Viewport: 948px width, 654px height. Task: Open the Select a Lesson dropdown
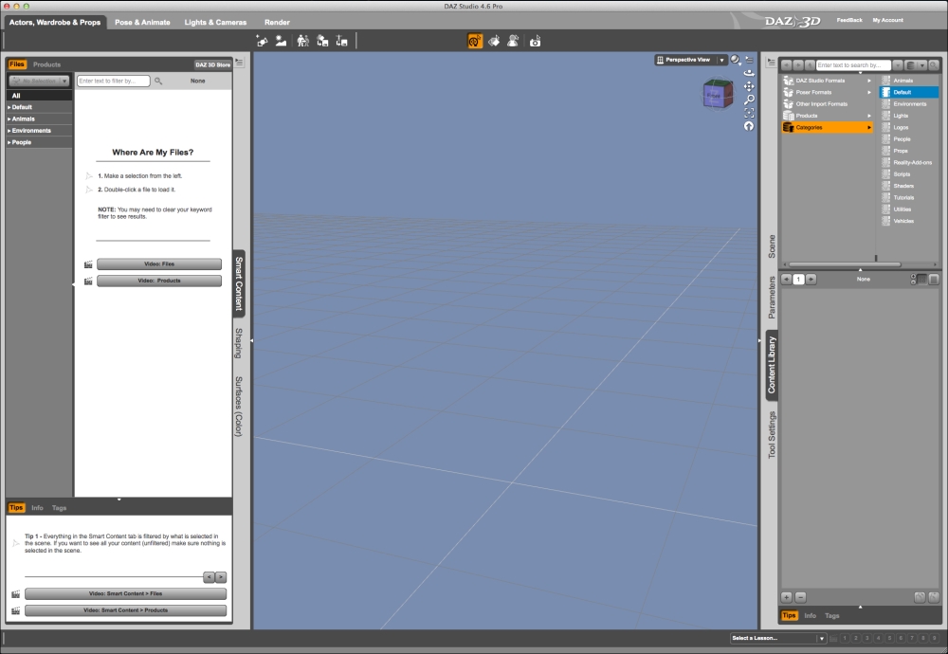778,638
